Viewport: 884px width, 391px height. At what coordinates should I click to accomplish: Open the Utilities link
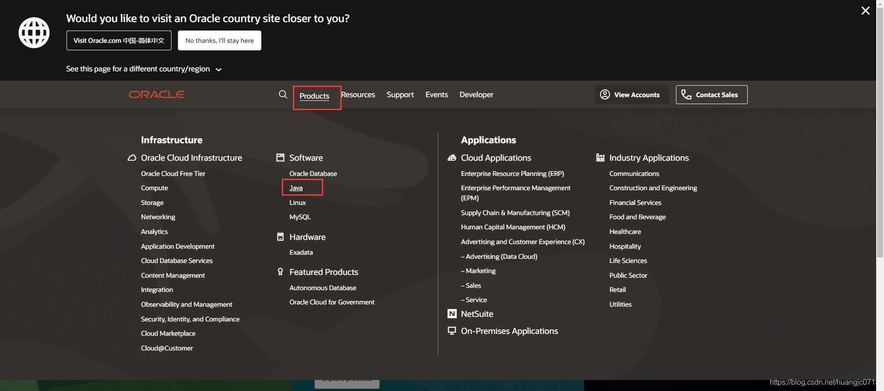click(x=620, y=304)
